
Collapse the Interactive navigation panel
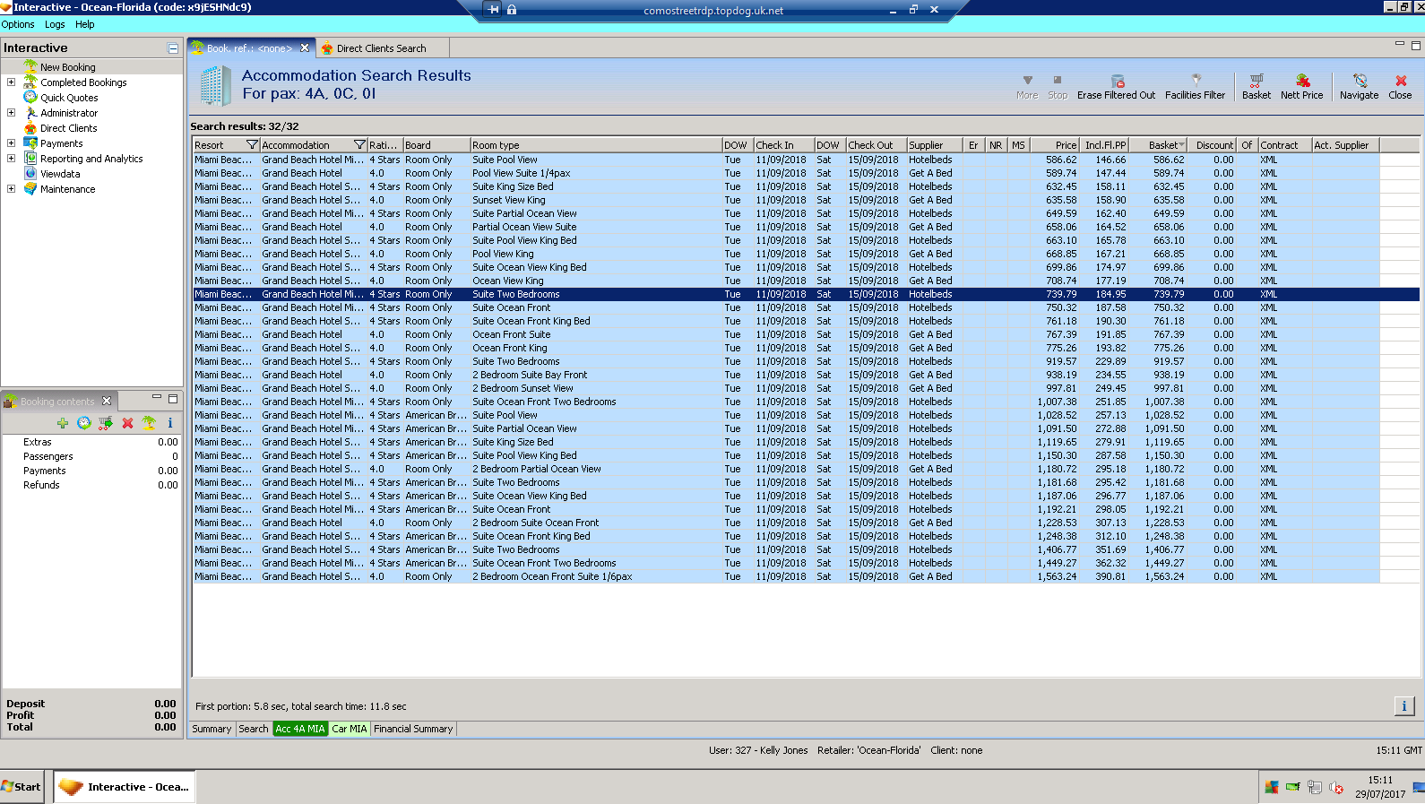point(173,48)
